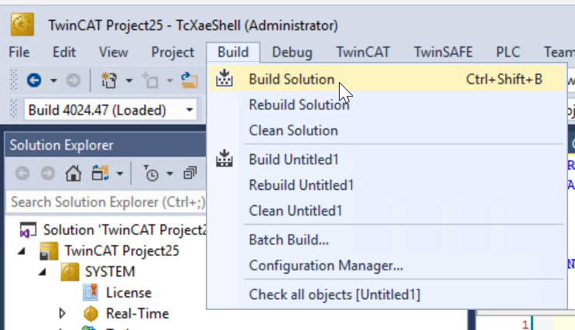575x330 pixels.
Task: Open the TwinSAFE menu
Action: pyautogui.click(x=443, y=52)
